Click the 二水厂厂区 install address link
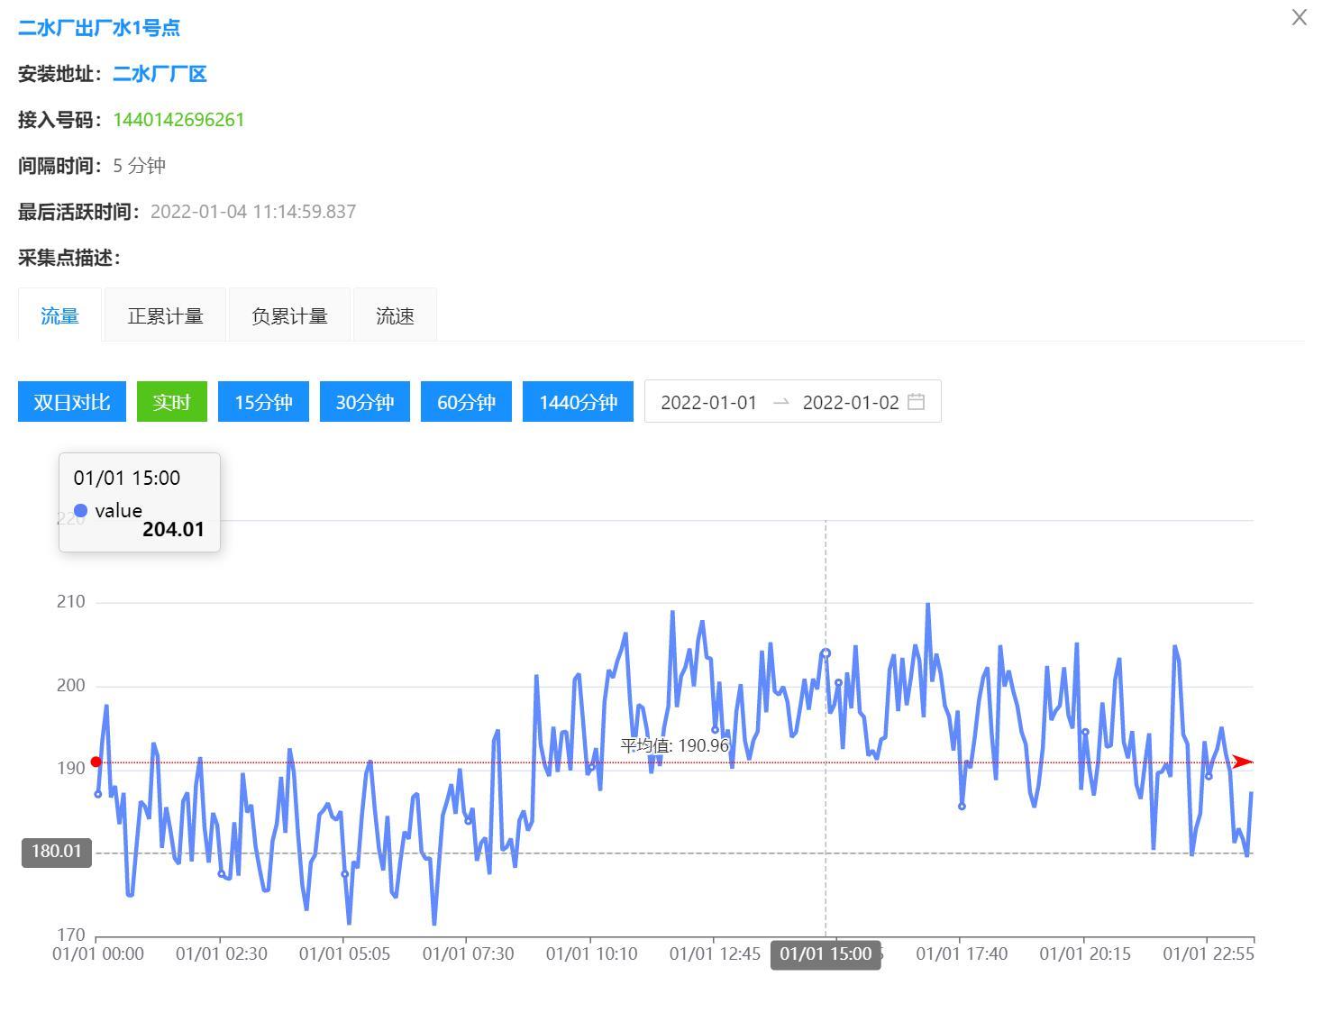 (160, 74)
